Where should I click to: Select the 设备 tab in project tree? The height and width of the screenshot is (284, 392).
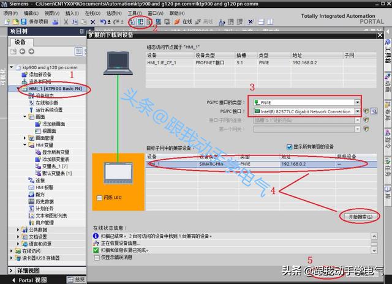(x=20, y=42)
